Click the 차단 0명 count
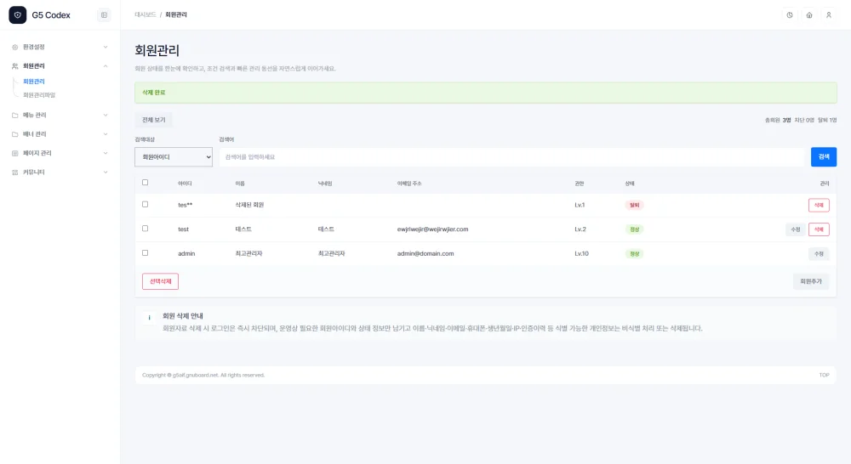 [x=804, y=121]
